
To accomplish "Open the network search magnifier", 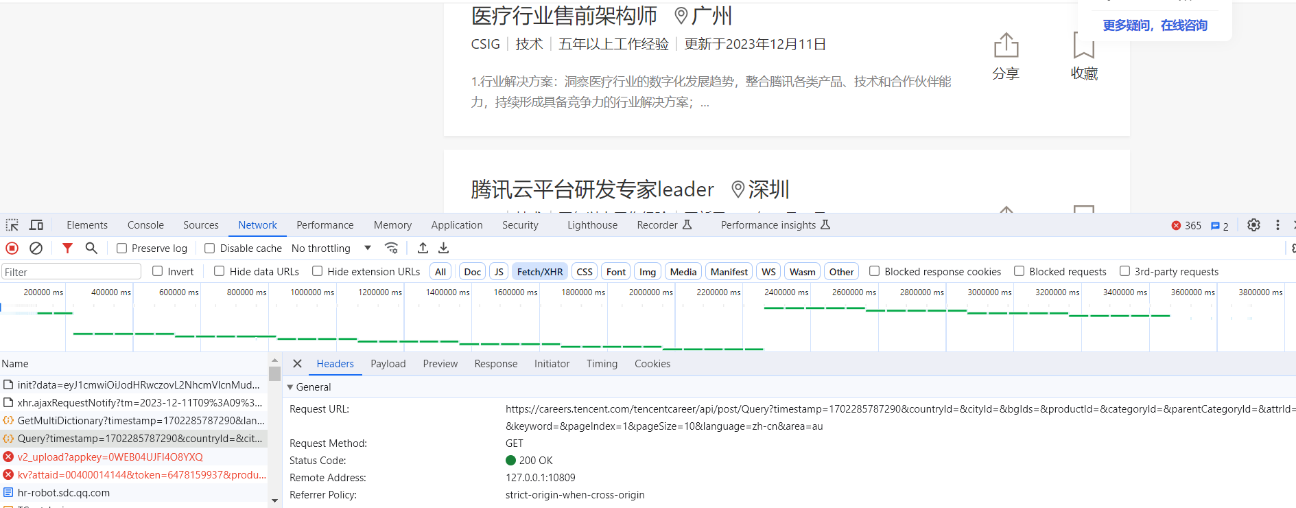I will 91,248.
